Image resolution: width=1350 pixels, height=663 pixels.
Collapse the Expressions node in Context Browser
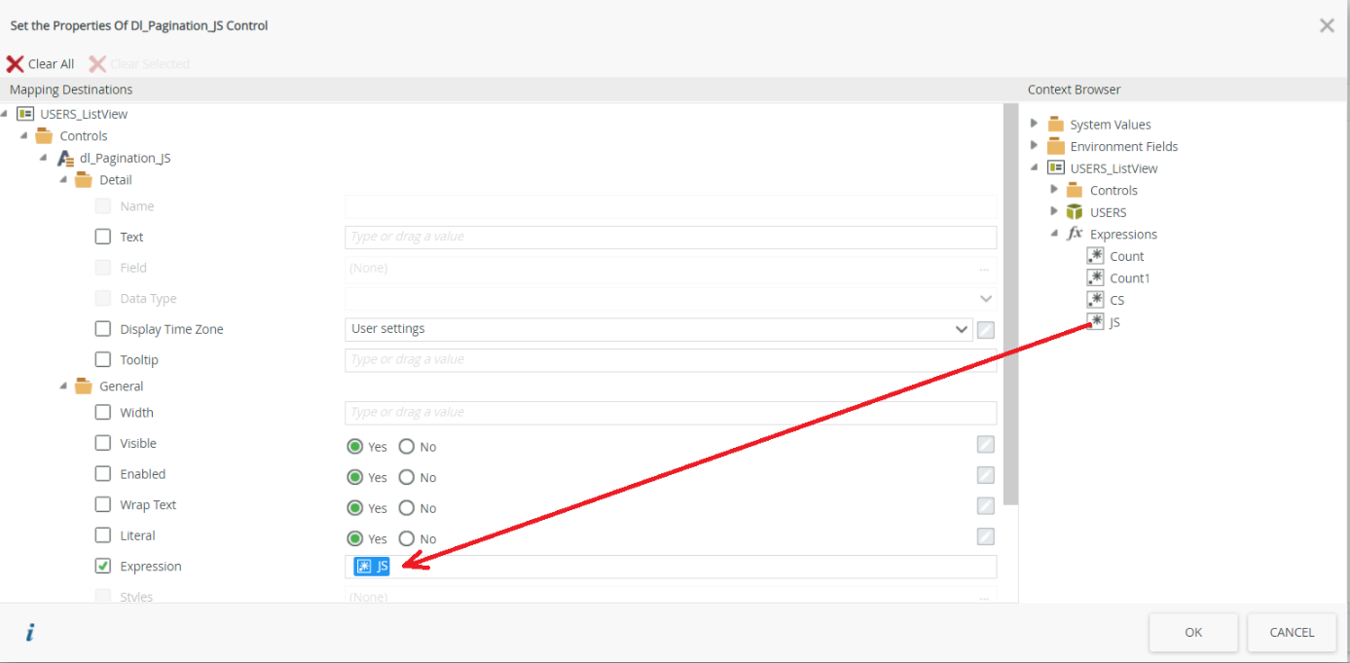[1054, 234]
